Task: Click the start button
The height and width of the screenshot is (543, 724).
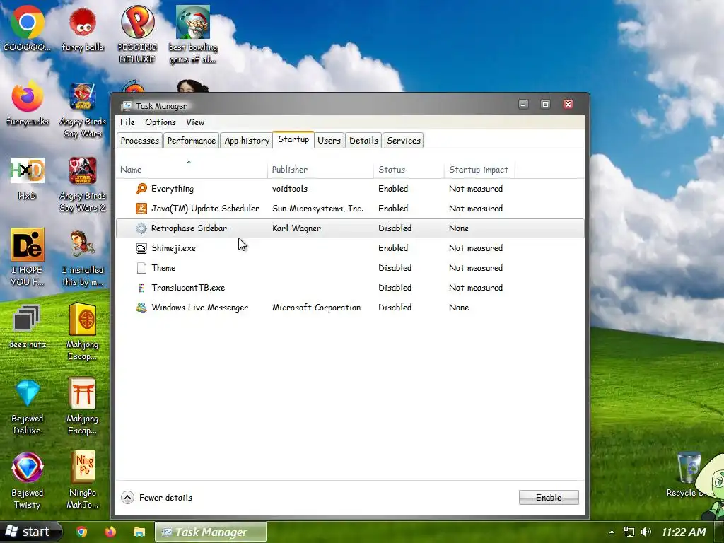Action: point(30,532)
